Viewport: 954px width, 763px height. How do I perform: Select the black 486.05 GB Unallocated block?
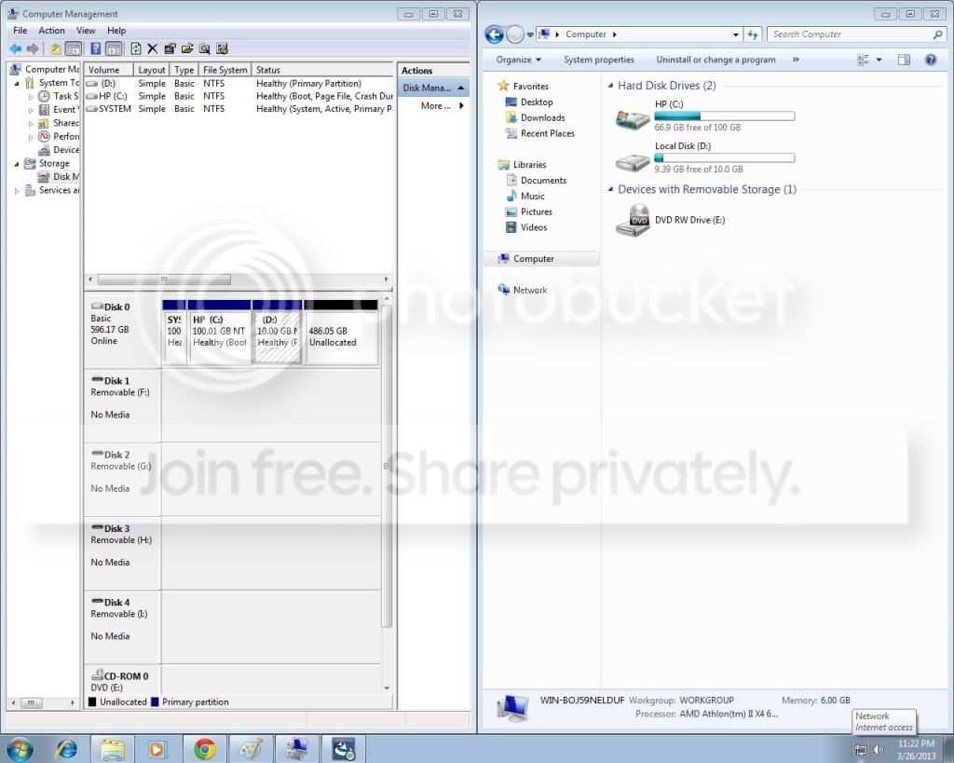click(x=341, y=332)
